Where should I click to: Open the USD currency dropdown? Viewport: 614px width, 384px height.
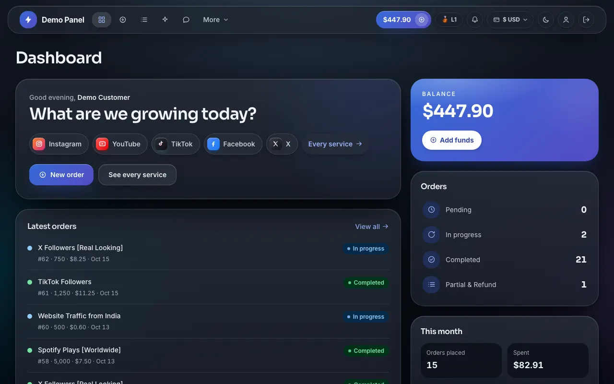[510, 20]
